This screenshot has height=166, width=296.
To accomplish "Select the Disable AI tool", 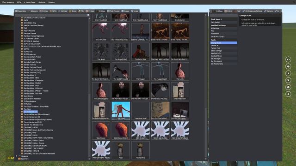I will [x=224, y=46].
